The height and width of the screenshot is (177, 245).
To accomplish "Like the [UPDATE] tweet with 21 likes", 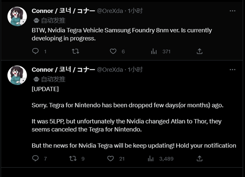I will pyautogui.click(x=111, y=158).
